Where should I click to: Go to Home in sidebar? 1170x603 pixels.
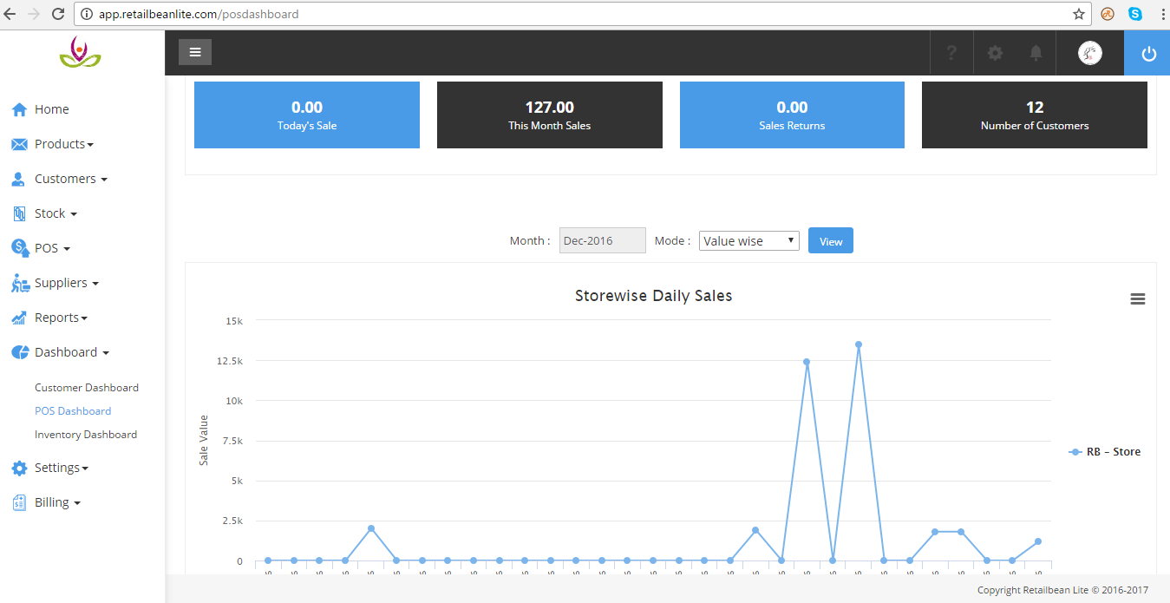click(51, 109)
